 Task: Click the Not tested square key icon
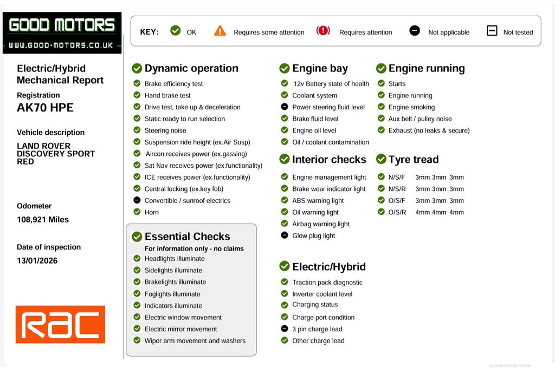(x=492, y=31)
